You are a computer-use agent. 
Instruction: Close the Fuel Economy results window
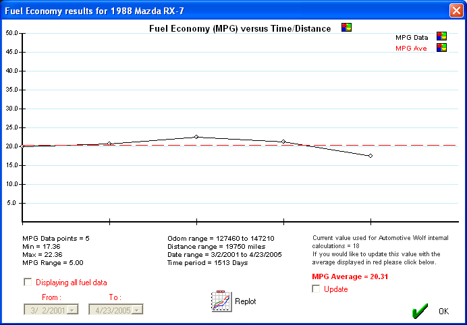pos(456,10)
